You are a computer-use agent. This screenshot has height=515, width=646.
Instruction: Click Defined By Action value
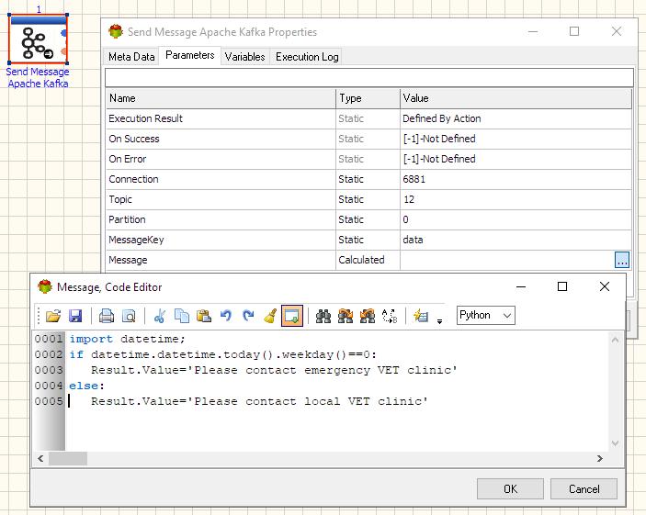click(x=442, y=118)
